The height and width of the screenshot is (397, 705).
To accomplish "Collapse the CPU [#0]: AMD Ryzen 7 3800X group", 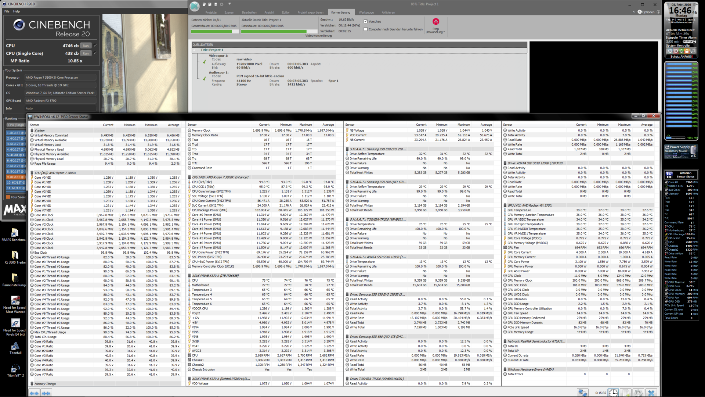I will click(32, 173).
